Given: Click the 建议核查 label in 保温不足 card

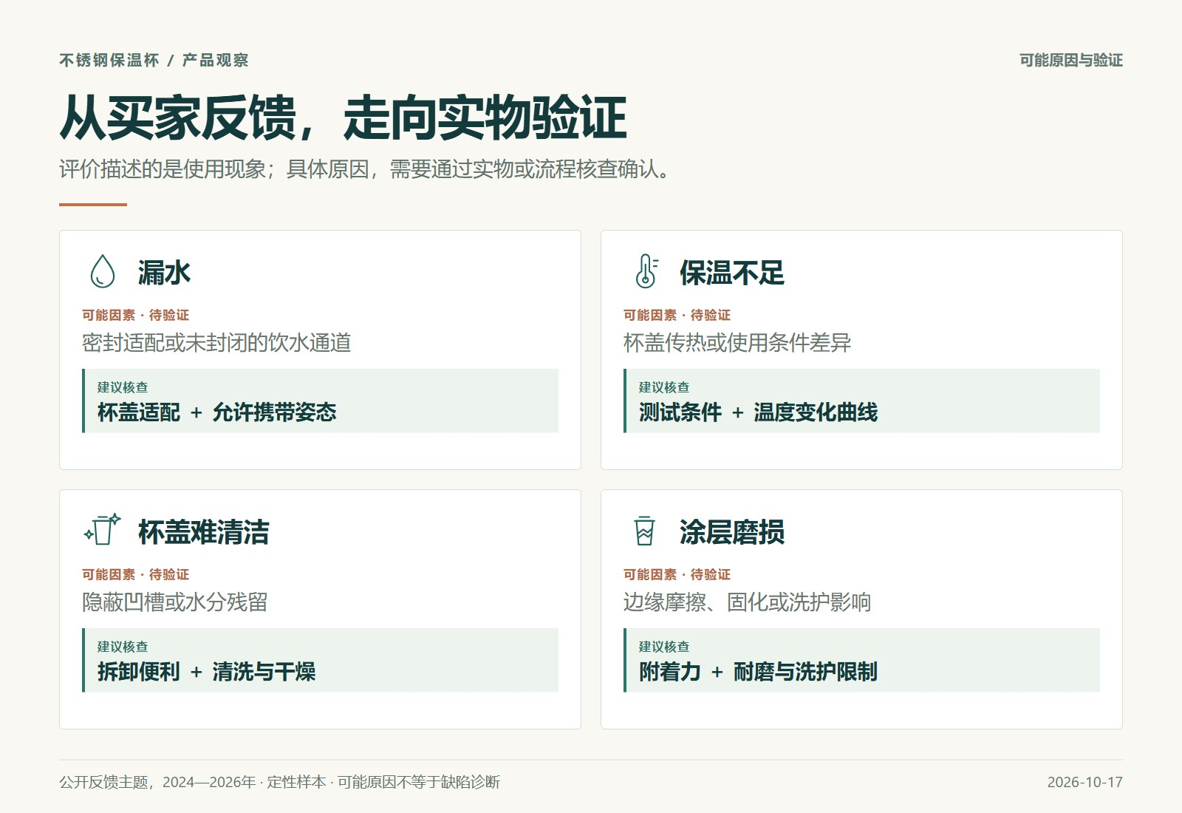Looking at the screenshot, I should tap(664, 387).
